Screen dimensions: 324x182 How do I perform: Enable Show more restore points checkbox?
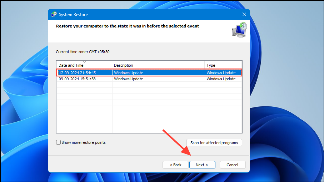tap(58, 142)
